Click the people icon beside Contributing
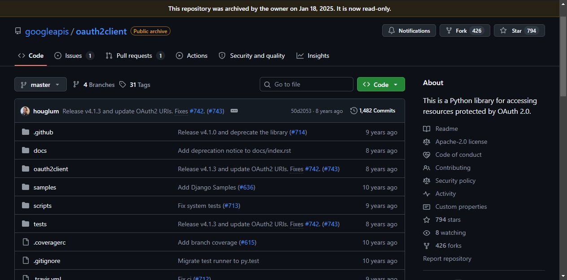 tap(427, 168)
